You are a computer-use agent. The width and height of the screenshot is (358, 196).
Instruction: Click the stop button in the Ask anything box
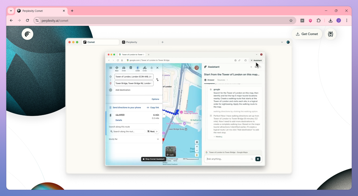[x=258, y=159]
